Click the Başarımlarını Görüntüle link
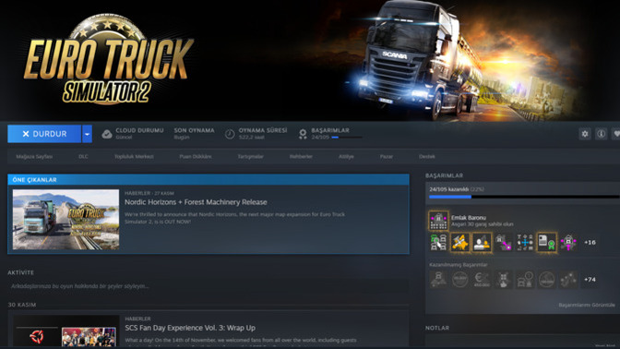The width and height of the screenshot is (620, 349). 587,305
